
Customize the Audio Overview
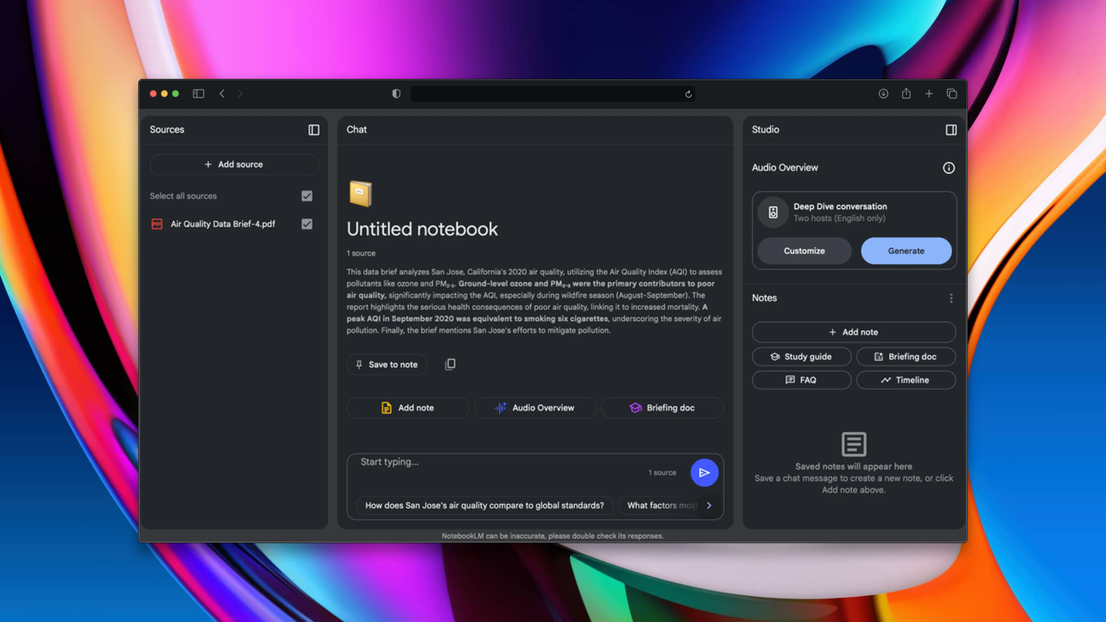804,251
